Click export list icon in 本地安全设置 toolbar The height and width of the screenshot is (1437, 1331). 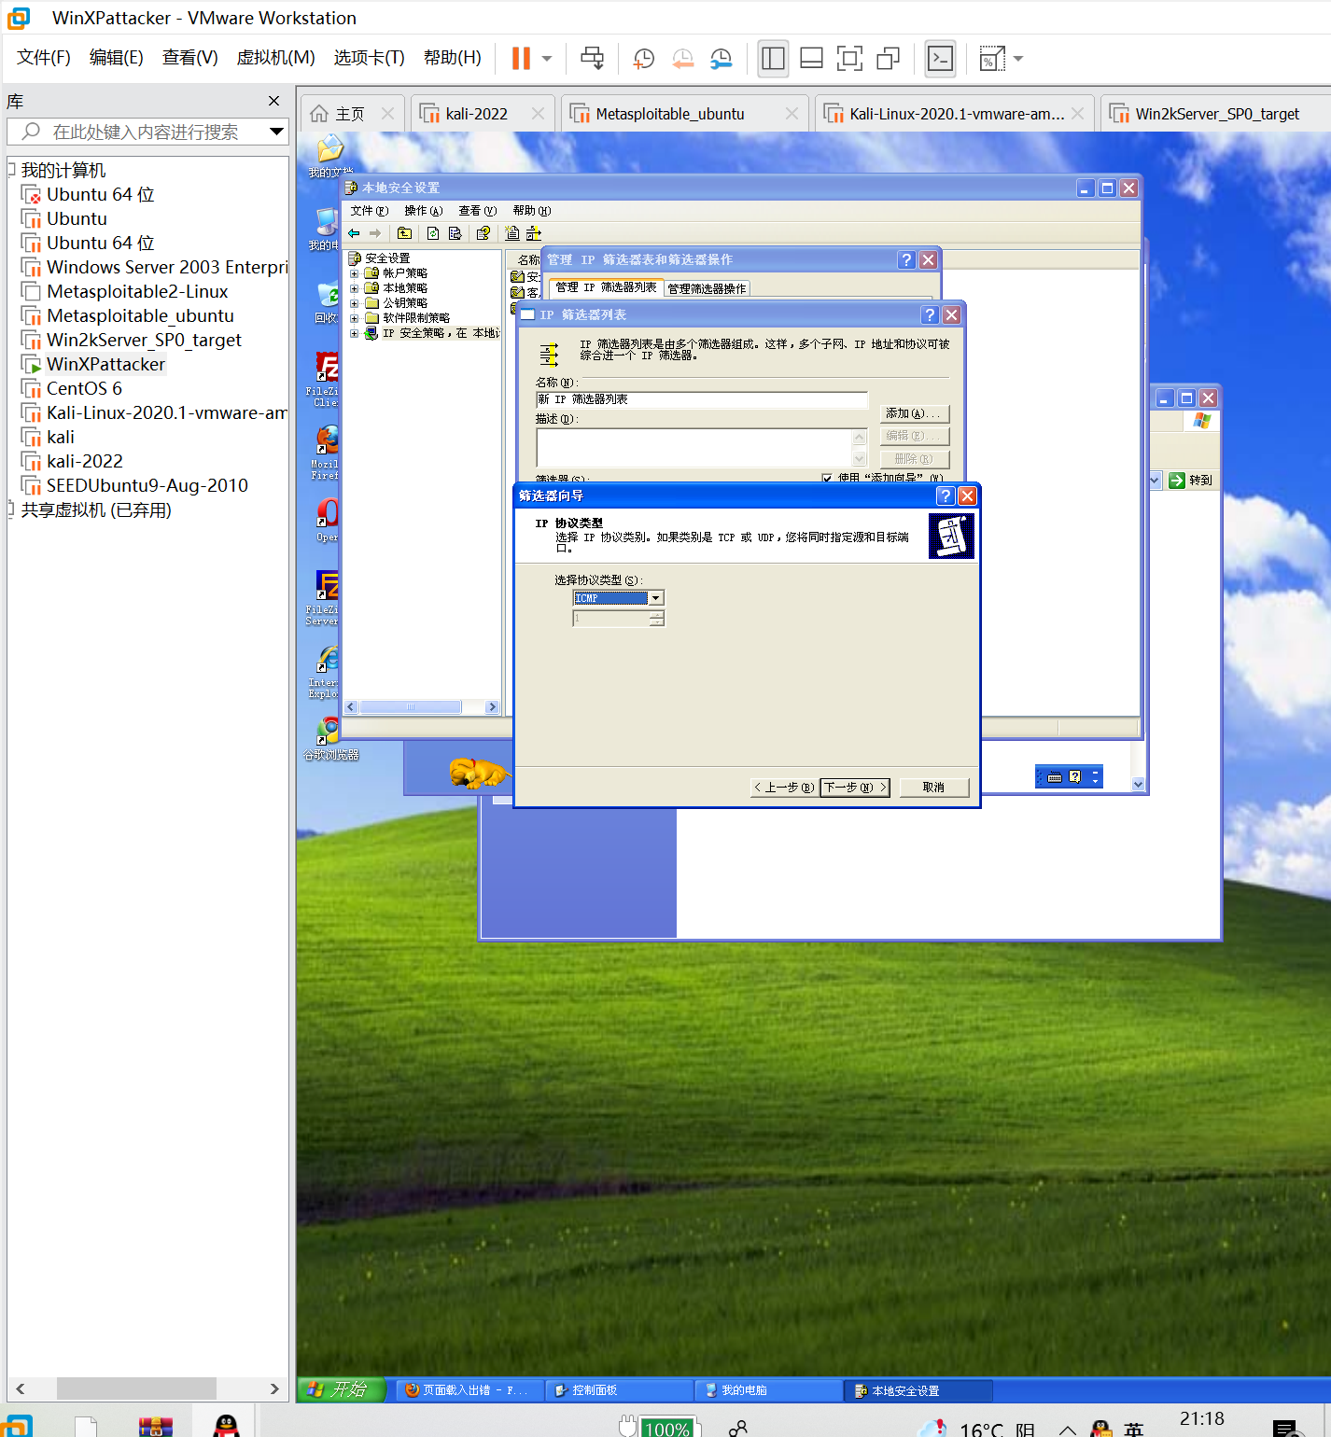tap(455, 233)
